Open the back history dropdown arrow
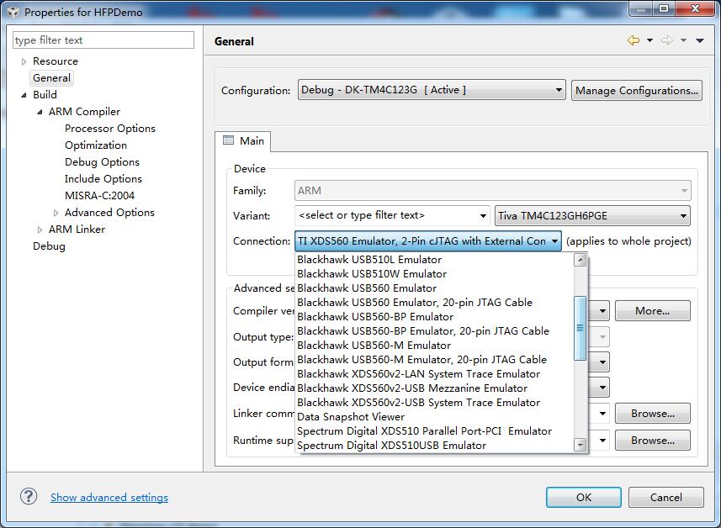This screenshot has width=721, height=528. coord(649,40)
